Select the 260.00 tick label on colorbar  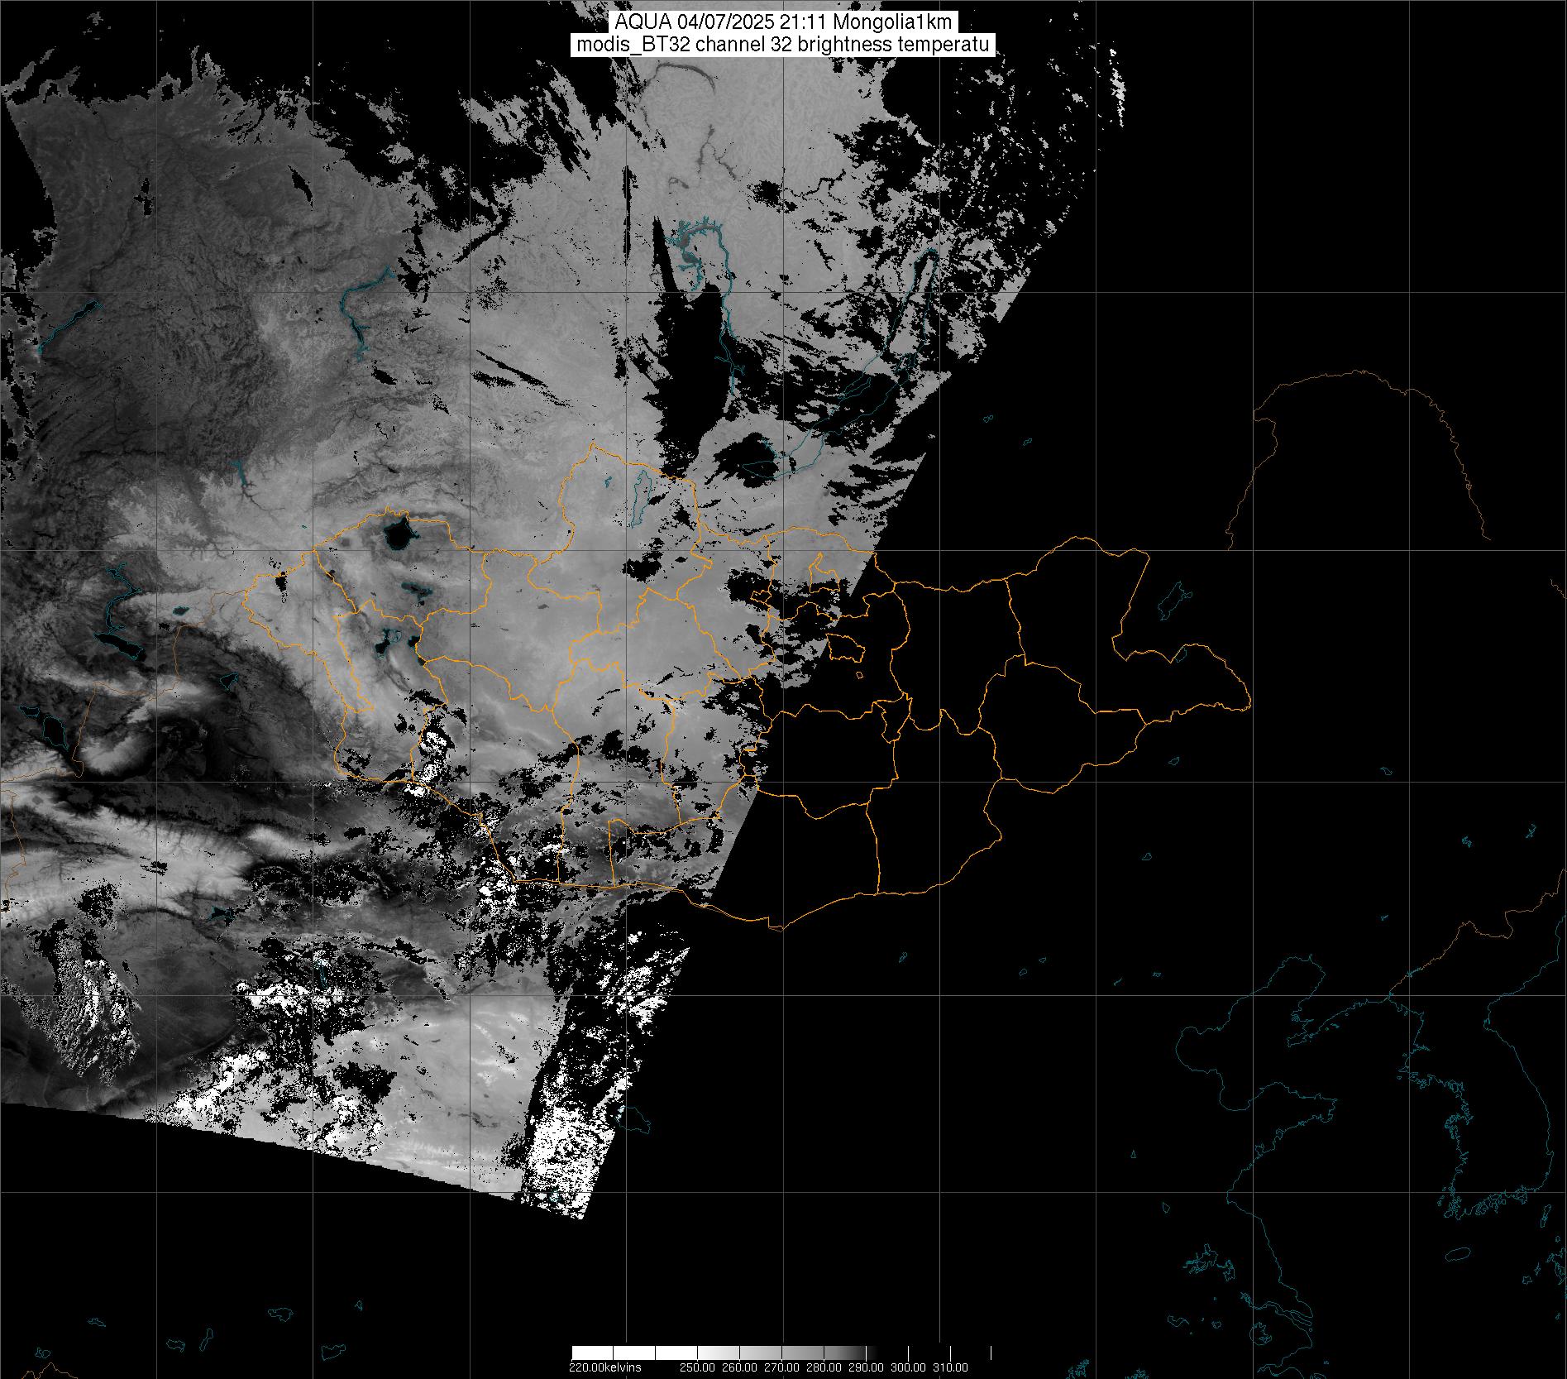point(740,1367)
